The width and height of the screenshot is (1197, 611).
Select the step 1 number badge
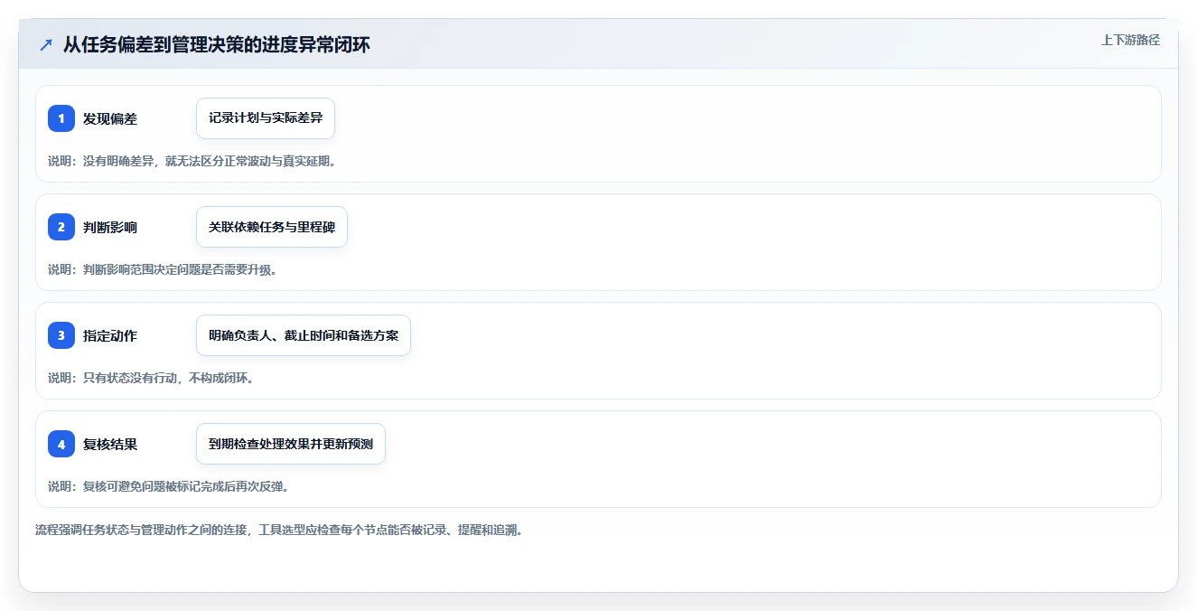click(61, 118)
